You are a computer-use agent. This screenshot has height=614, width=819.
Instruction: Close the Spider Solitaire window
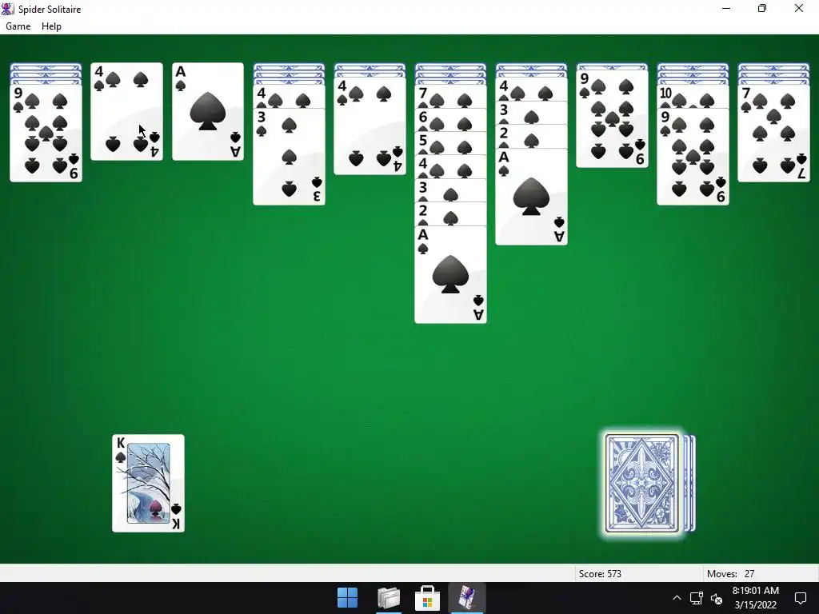coord(799,8)
